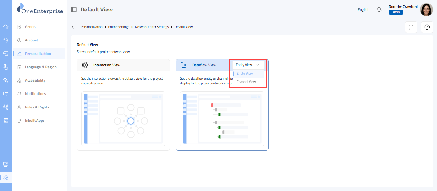Open the Language & Region menu item
437x191 pixels.
pos(41,67)
